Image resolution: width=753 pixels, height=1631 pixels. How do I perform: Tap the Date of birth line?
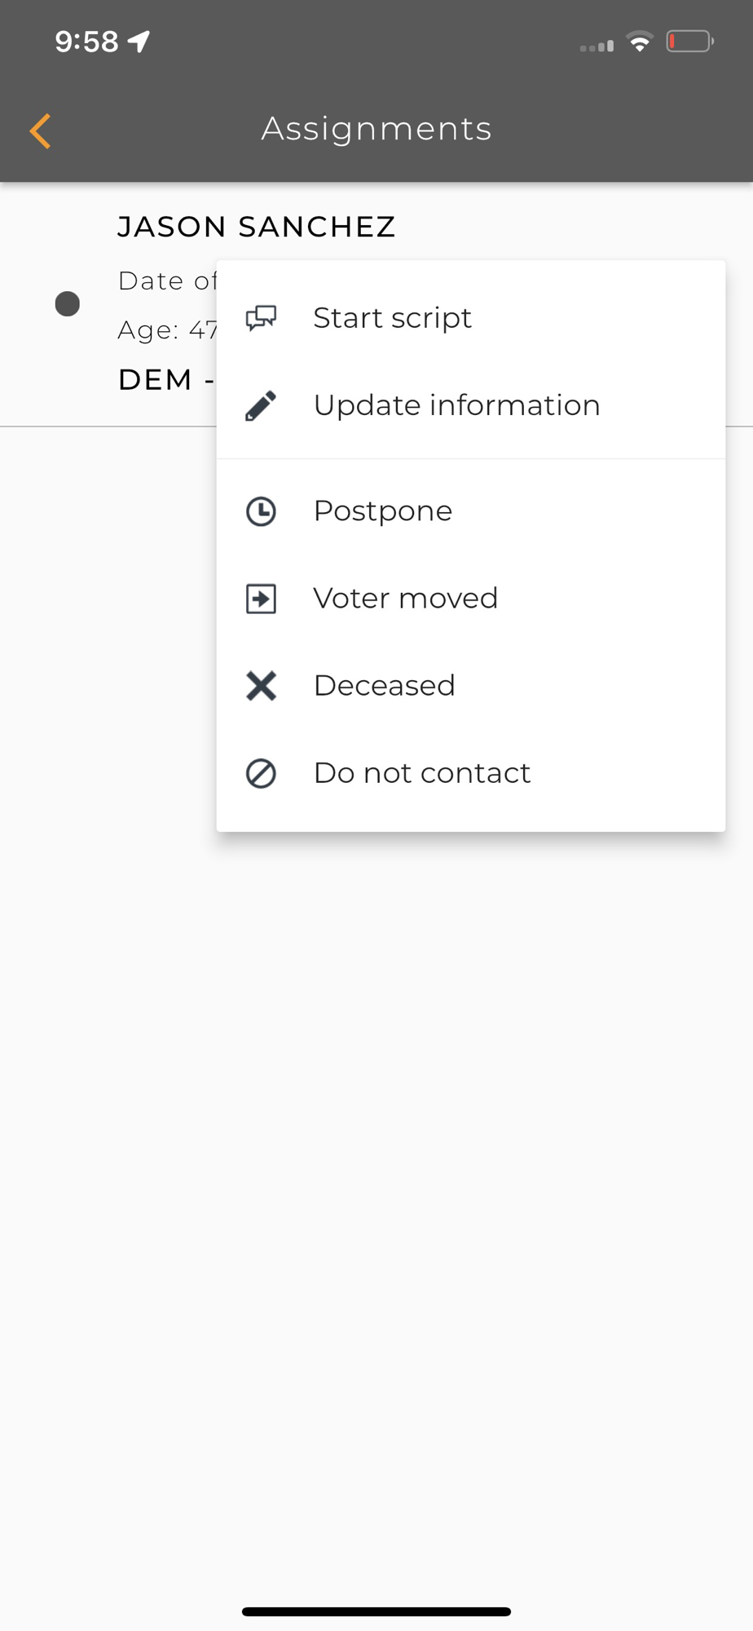(166, 281)
